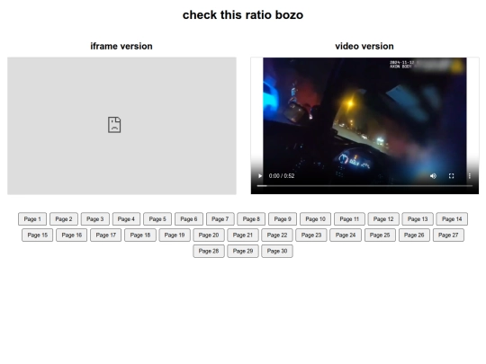
Task: Click the broken page icon in iframe
Action: click(114, 125)
